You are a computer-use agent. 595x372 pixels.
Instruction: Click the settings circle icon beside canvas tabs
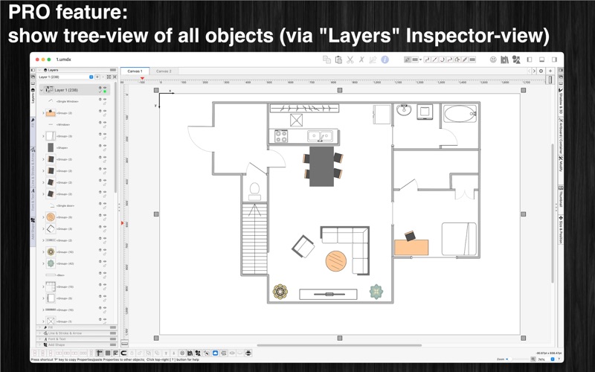click(541, 71)
